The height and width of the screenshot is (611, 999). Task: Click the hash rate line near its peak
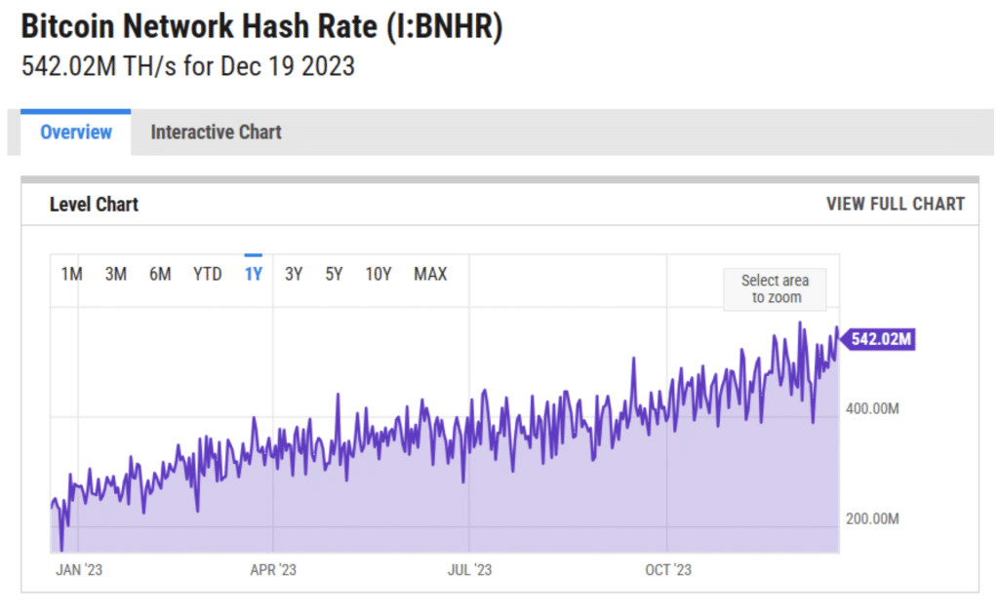coord(802,324)
